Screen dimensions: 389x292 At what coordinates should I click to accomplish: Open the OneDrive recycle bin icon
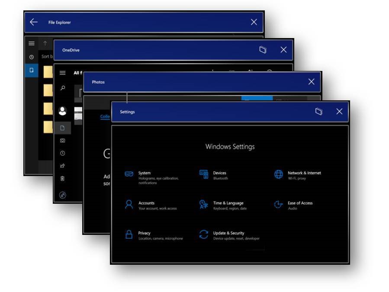[x=63, y=178]
